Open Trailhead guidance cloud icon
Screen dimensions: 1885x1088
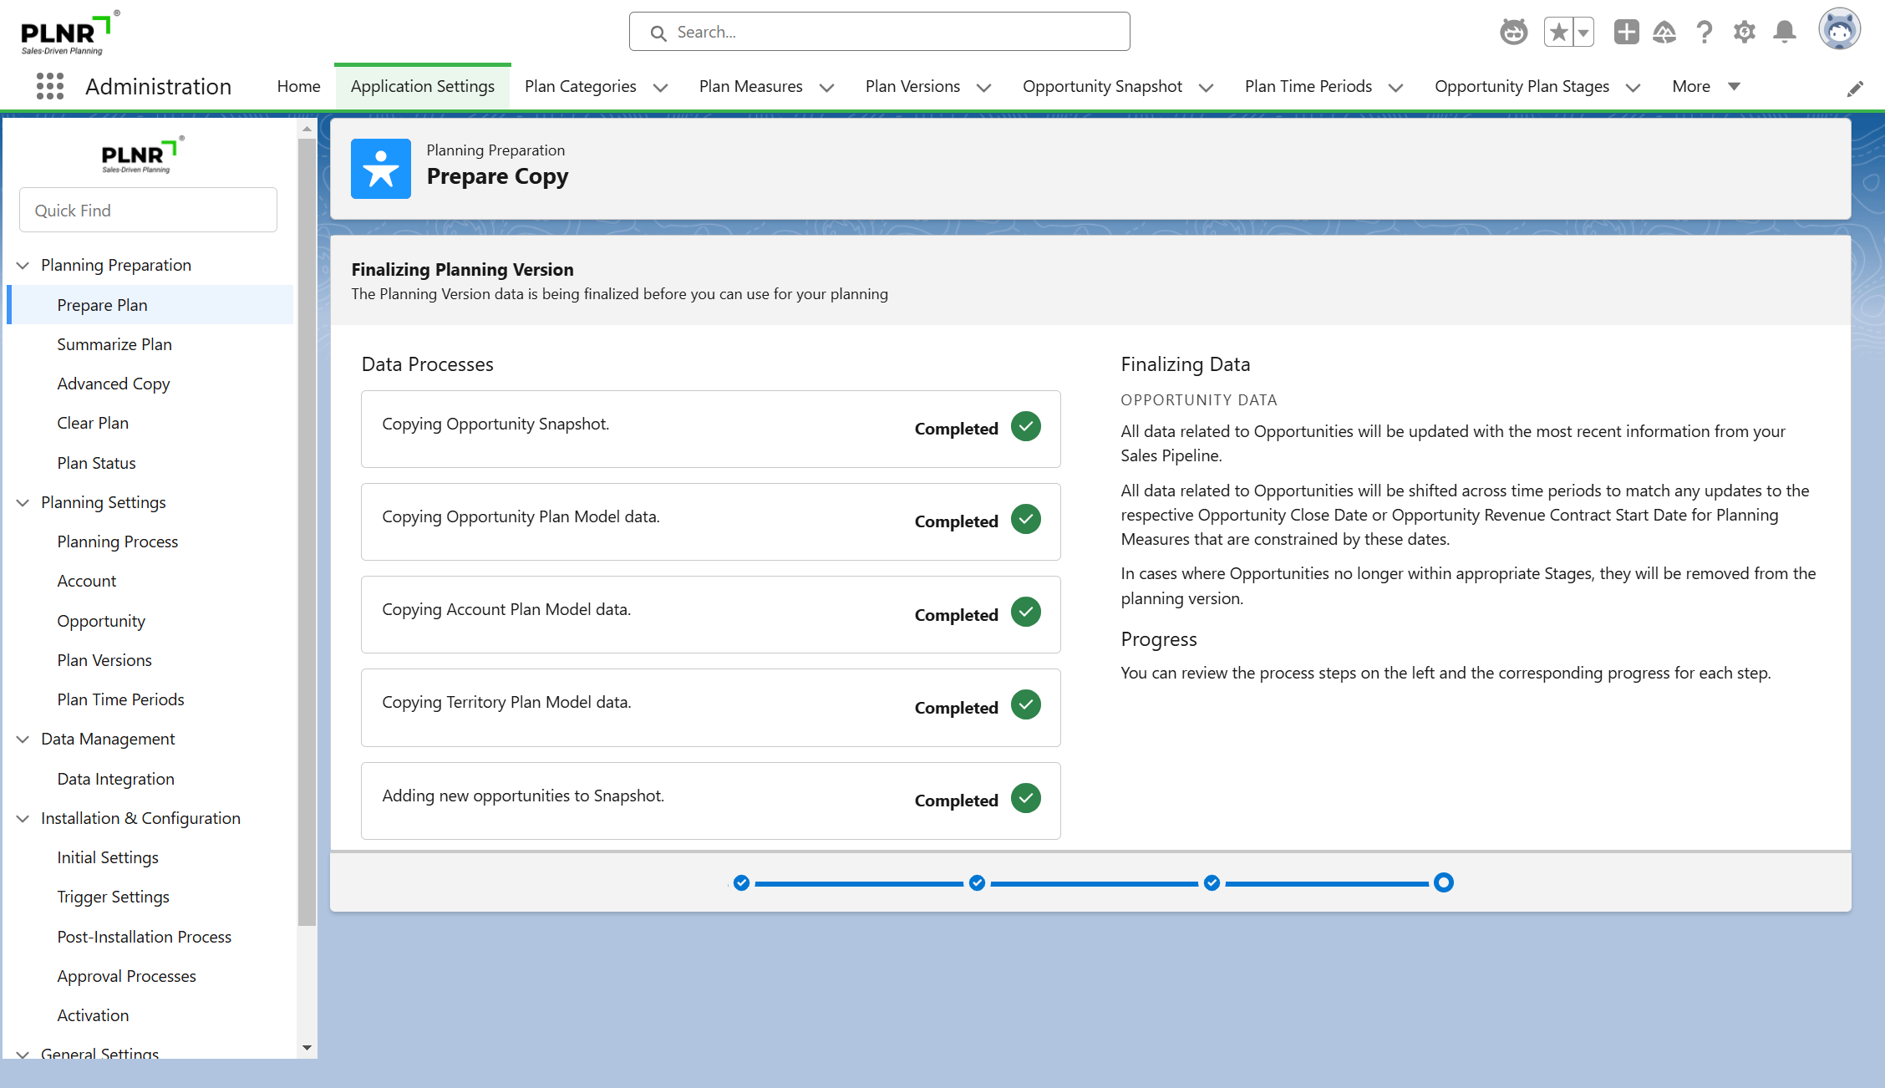[1664, 32]
